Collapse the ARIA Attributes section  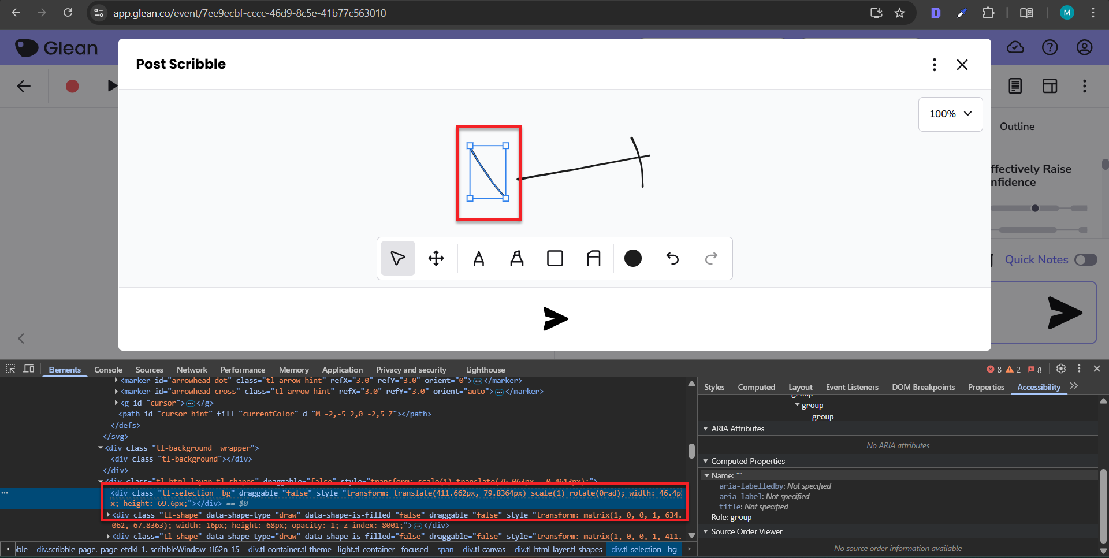706,429
